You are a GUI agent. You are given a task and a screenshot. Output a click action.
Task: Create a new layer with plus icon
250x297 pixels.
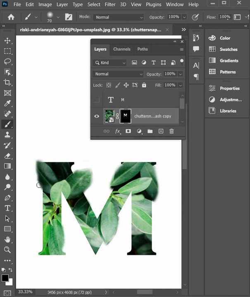click(x=161, y=131)
